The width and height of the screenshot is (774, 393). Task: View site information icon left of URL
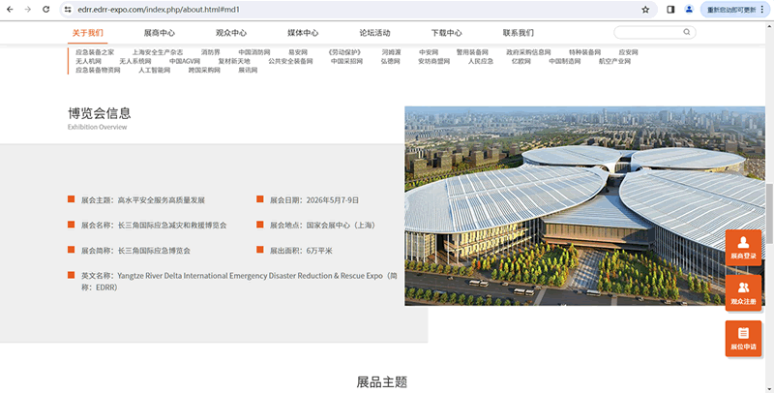tap(68, 9)
